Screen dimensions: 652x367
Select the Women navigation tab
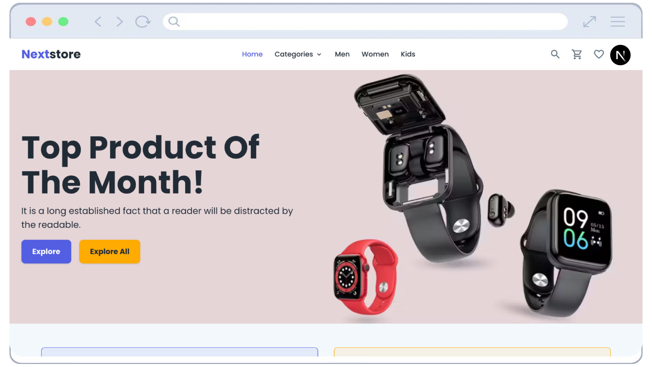375,54
